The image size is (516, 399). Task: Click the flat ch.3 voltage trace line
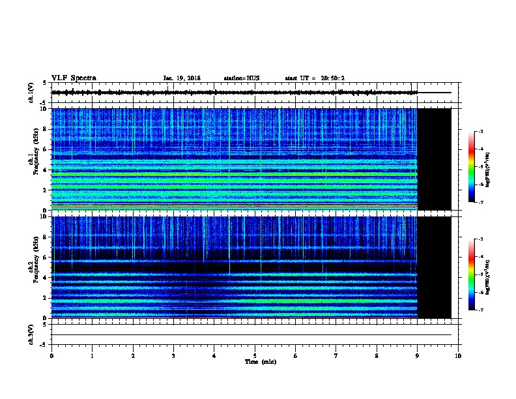pyautogui.click(x=251, y=335)
